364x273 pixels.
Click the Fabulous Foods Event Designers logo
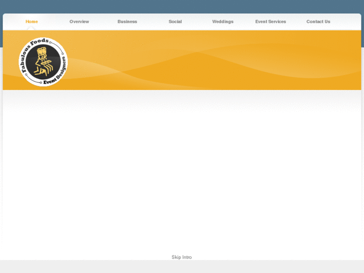[x=43, y=62]
